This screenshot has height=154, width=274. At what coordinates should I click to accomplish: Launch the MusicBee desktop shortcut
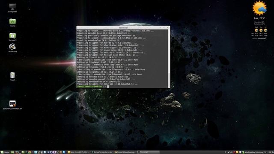pos(12,48)
